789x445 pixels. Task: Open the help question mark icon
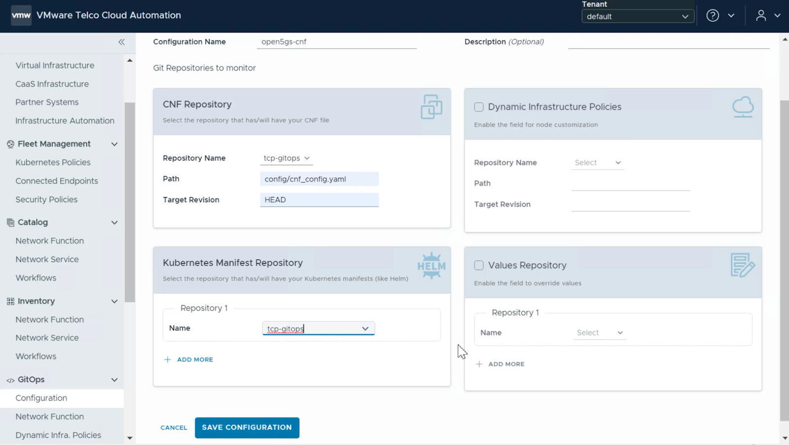coord(712,16)
